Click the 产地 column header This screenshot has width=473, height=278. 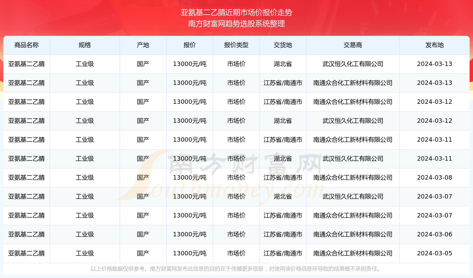143,45
